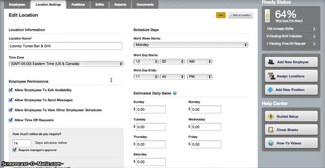This screenshot has width=325, height=168.
Task: Click the Location Name text field
Action: [x=65, y=46]
